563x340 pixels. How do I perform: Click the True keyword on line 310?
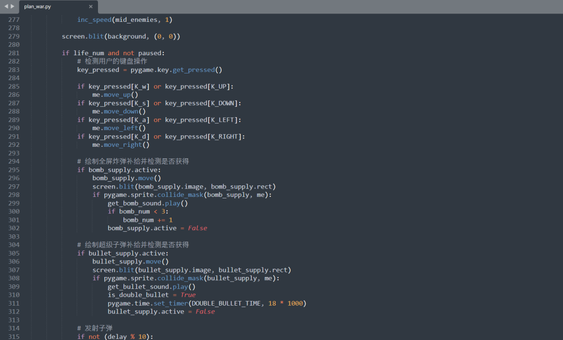pyautogui.click(x=187, y=295)
